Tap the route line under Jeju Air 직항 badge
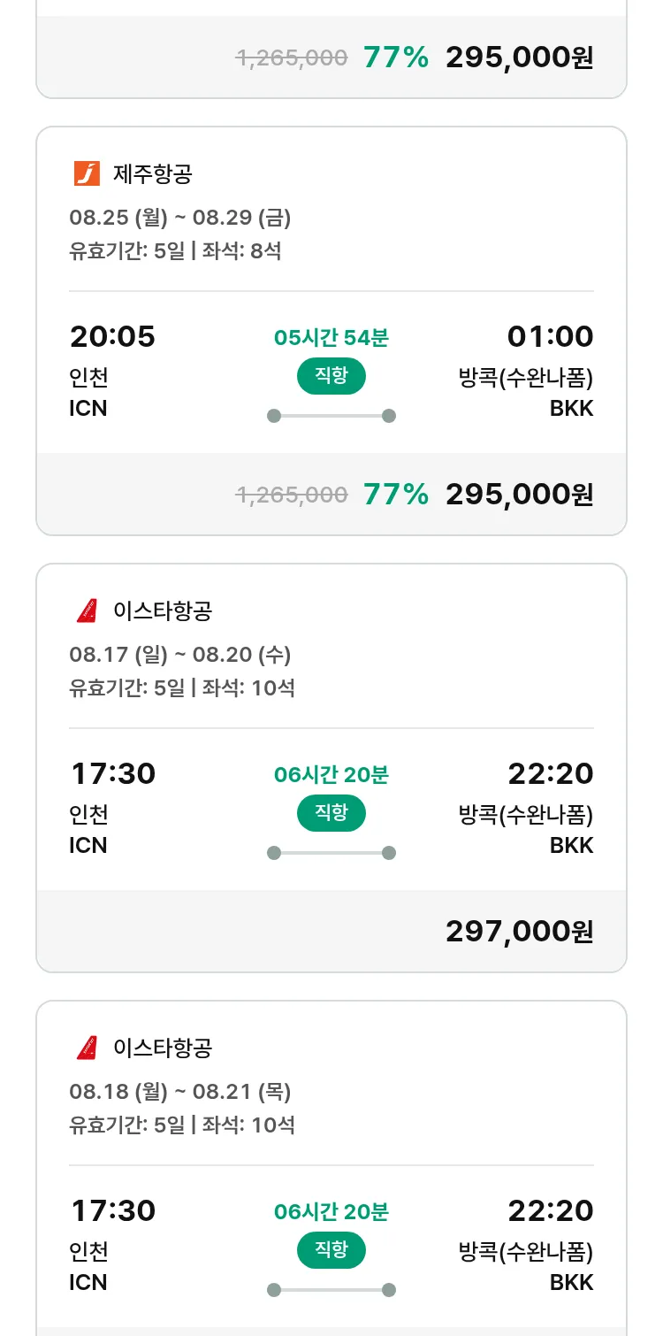663x1336 pixels. tap(331, 416)
